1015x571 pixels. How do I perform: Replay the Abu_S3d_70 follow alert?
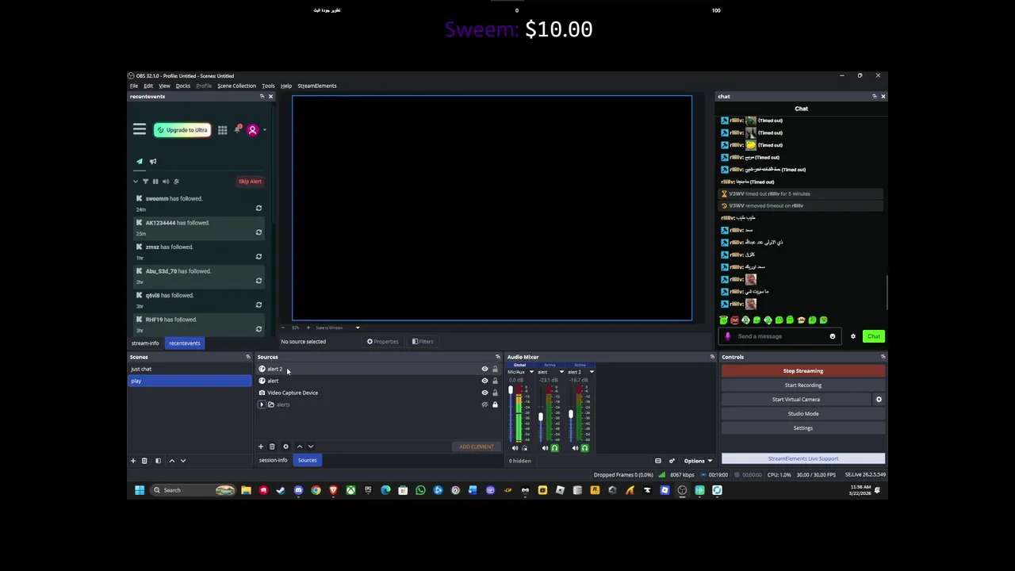(259, 281)
